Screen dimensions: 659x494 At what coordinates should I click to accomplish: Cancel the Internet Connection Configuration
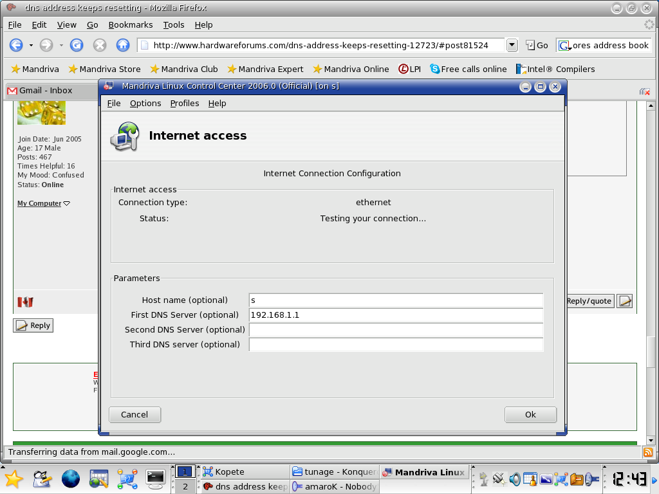coord(135,415)
